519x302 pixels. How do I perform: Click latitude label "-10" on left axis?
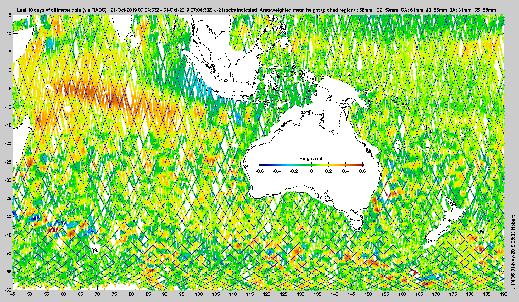[x=8, y=107]
